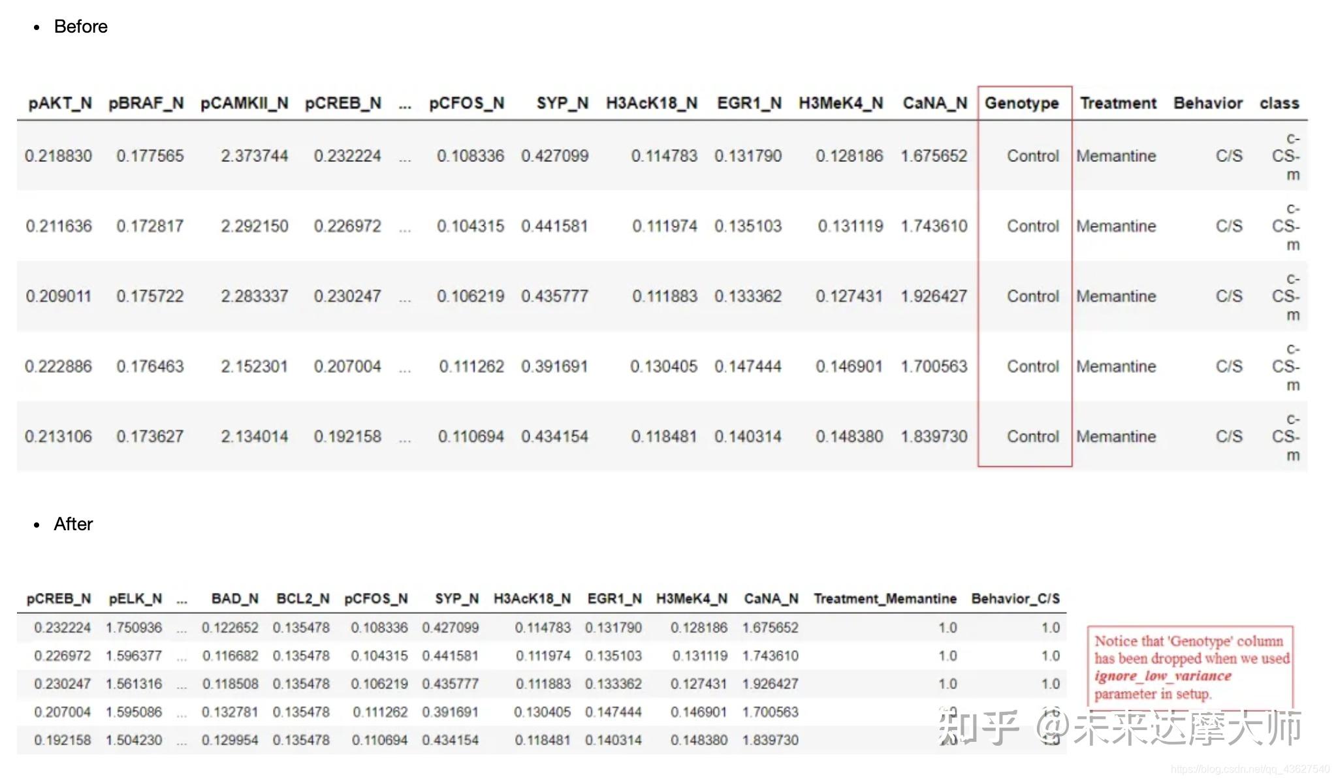The width and height of the screenshot is (1336, 781).
Task: Click the Behavior column header
Action: pos(1207,103)
